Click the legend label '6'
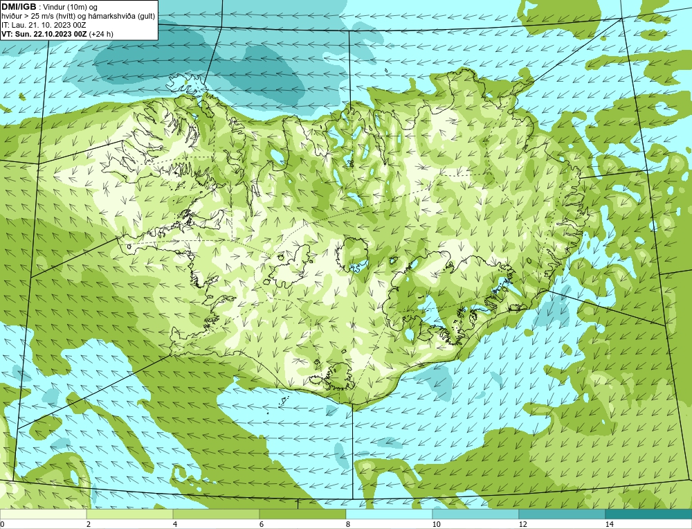Viewport: 692px width, 529px height. (x=262, y=524)
